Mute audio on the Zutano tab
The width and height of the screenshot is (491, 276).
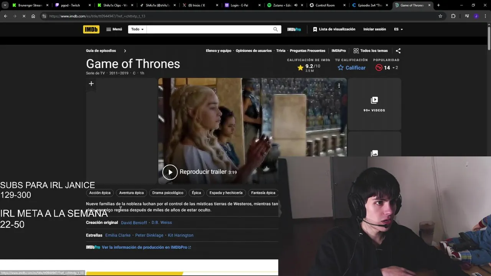[x=296, y=5]
